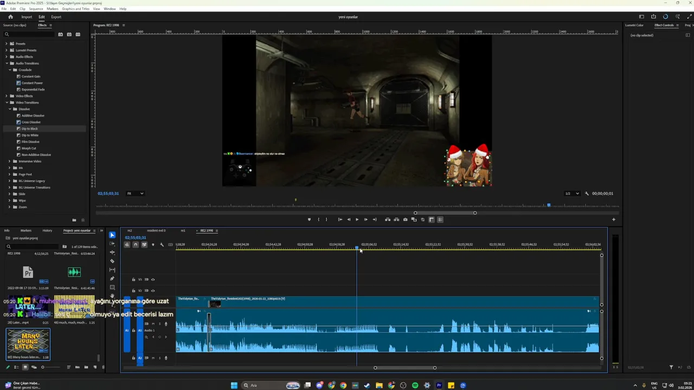
Task: Add a marker in the timeline header
Action: [153, 245]
